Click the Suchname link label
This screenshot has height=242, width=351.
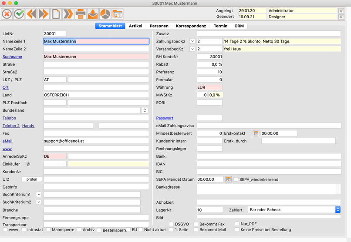click(x=12, y=57)
